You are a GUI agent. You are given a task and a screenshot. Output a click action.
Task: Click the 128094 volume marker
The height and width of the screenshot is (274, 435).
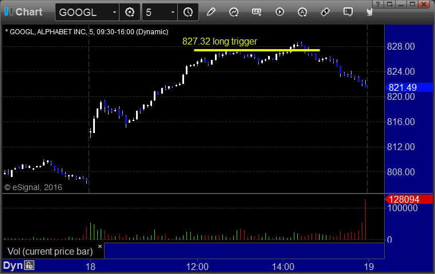[x=409, y=199]
